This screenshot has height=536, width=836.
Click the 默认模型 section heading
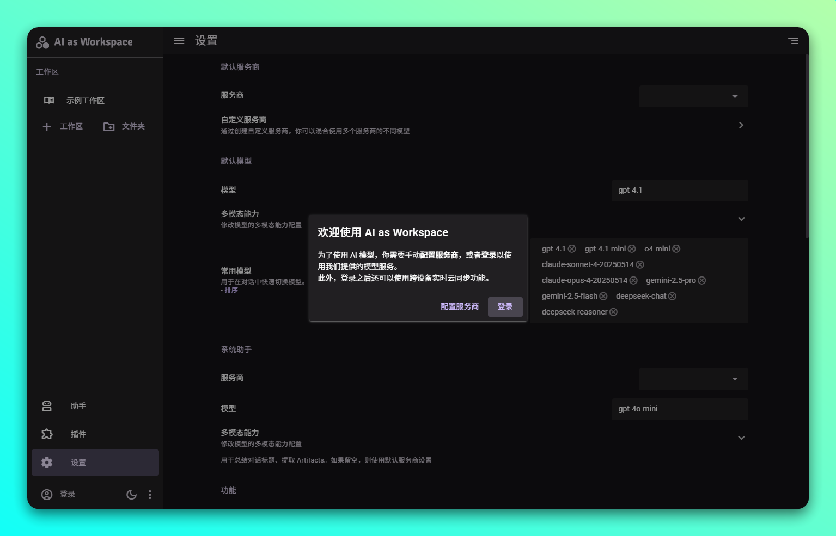click(x=236, y=161)
